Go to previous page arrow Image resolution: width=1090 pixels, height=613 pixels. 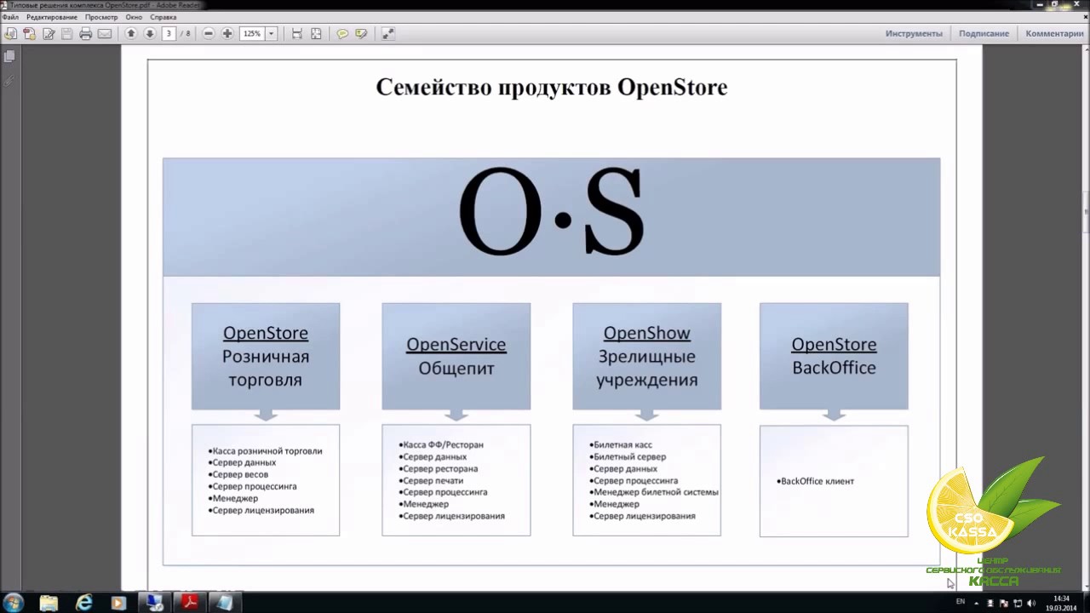point(131,34)
